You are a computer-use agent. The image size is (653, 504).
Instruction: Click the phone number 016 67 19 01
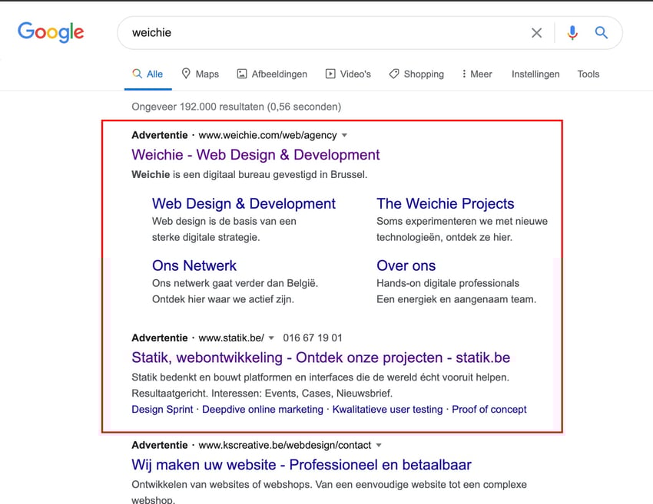(313, 338)
